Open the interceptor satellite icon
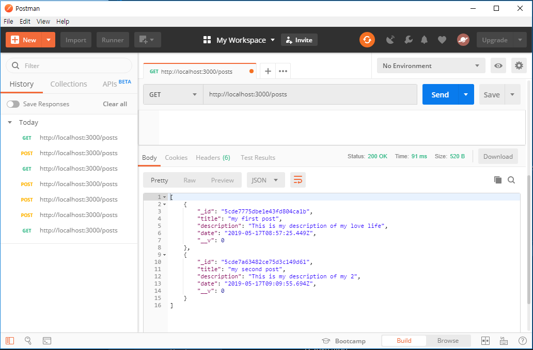This screenshot has width=533, height=350. [x=390, y=40]
